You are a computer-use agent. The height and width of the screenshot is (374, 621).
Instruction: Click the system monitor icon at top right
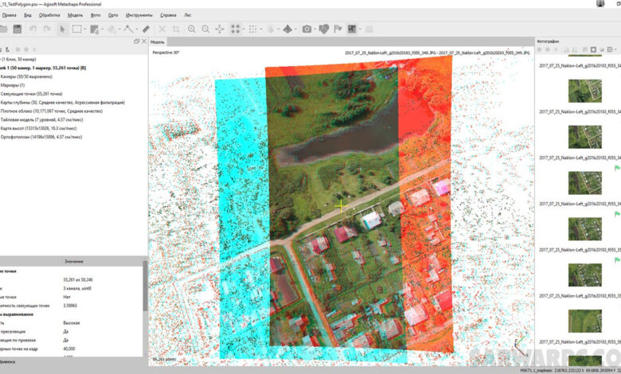tap(600, 3)
